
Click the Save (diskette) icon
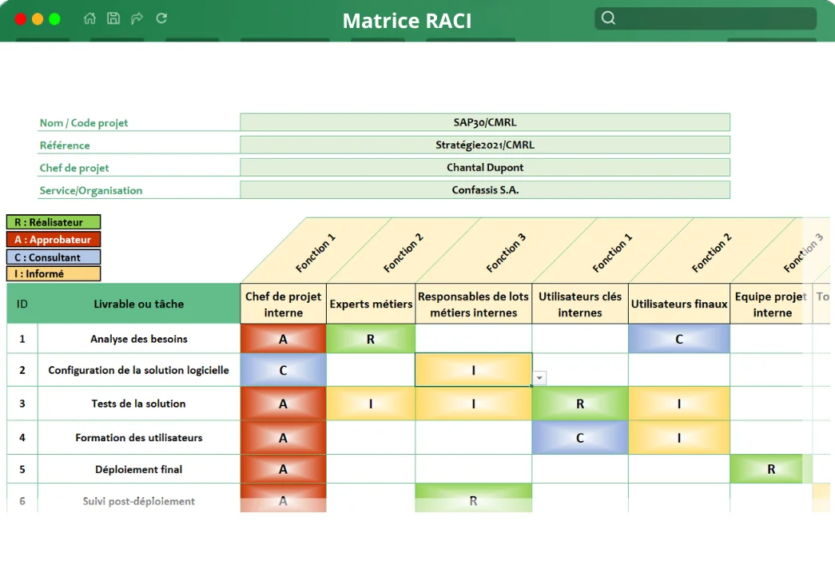click(x=112, y=18)
